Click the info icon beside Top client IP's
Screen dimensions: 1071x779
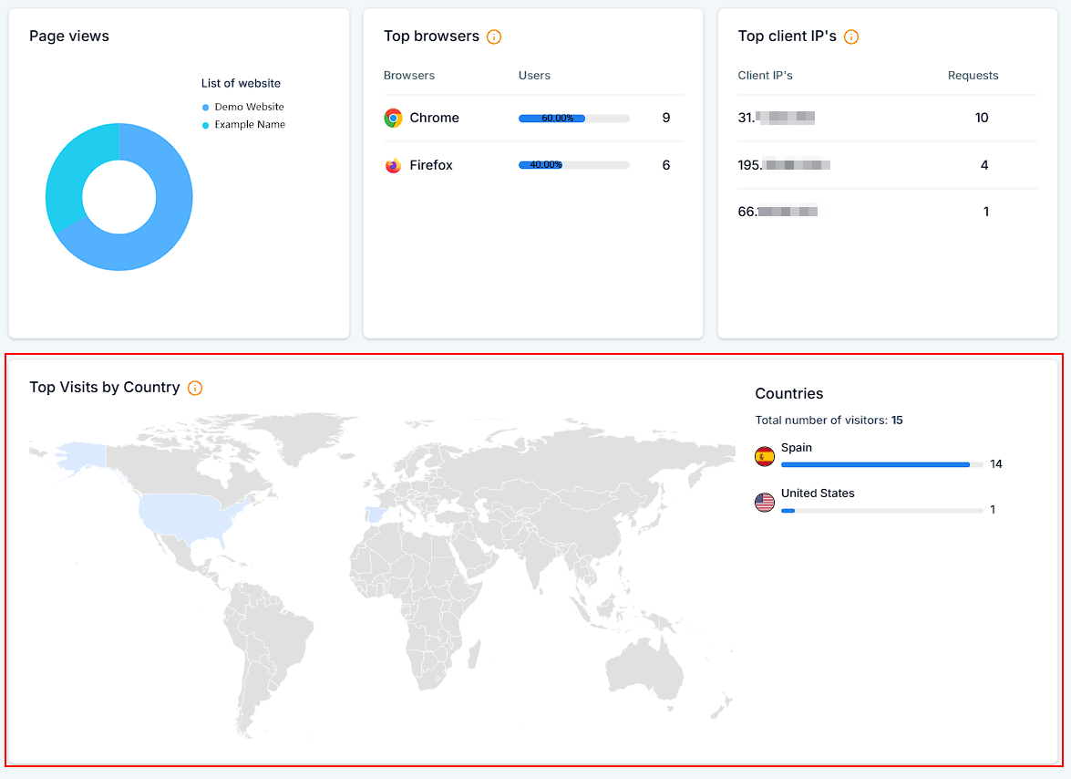point(851,36)
